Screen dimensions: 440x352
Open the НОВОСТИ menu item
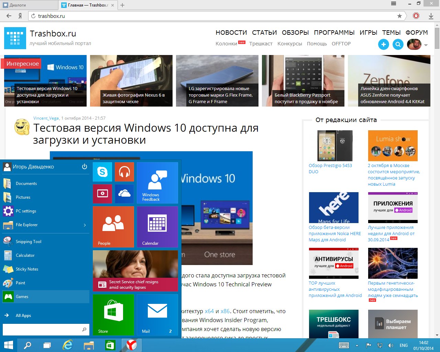click(x=231, y=33)
